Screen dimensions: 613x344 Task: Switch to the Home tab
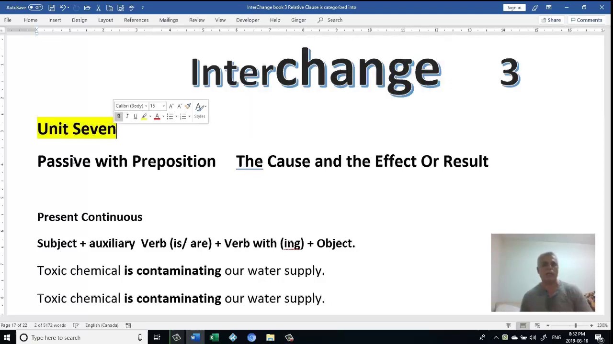coord(31,20)
